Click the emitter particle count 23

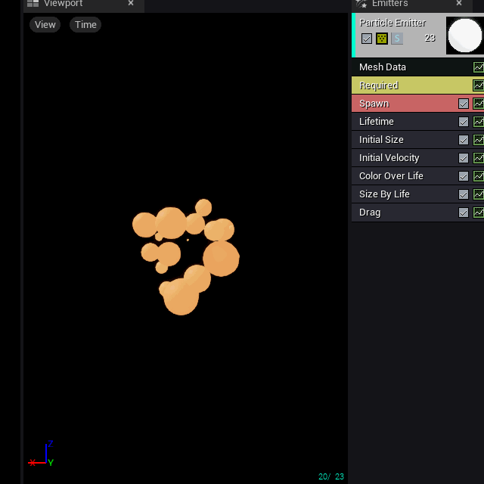430,38
